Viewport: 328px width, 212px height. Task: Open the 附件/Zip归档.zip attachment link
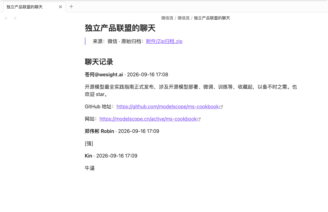[164, 41]
